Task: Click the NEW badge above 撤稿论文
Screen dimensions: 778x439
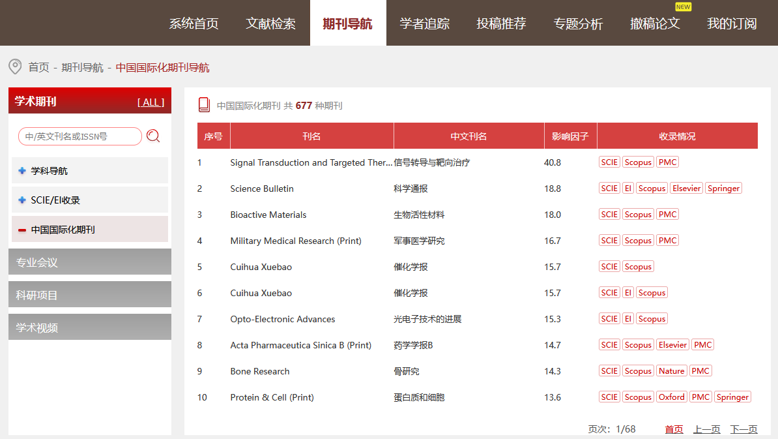Action: (x=684, y=7)
